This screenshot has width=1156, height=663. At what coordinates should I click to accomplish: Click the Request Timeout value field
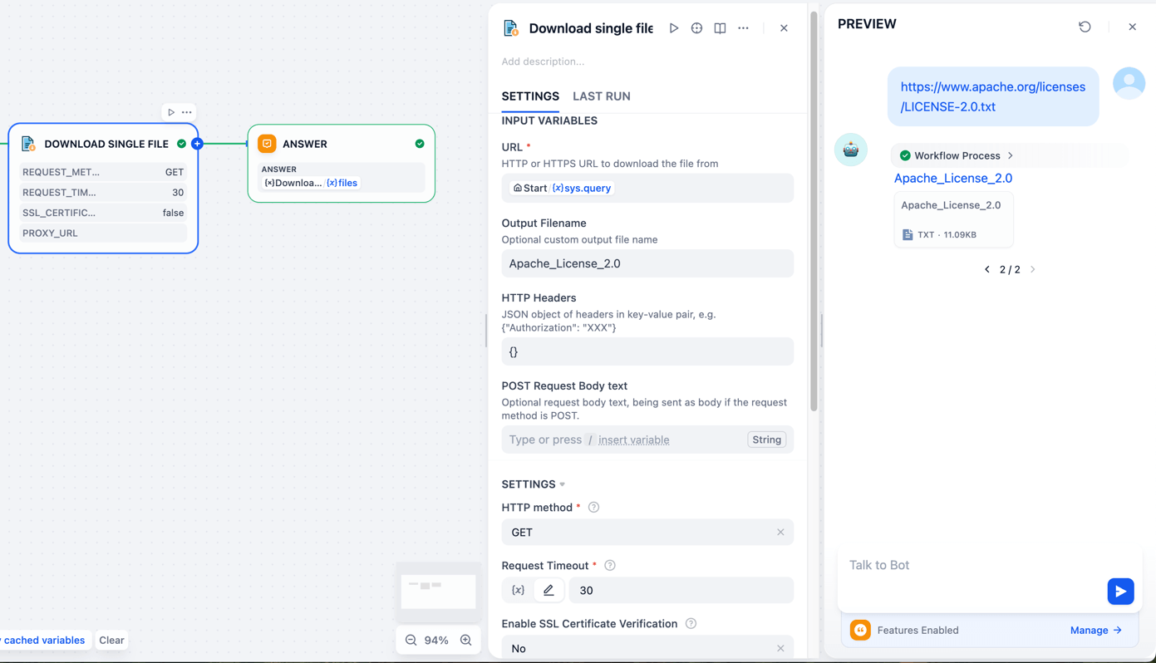click(x=681, y=591)
